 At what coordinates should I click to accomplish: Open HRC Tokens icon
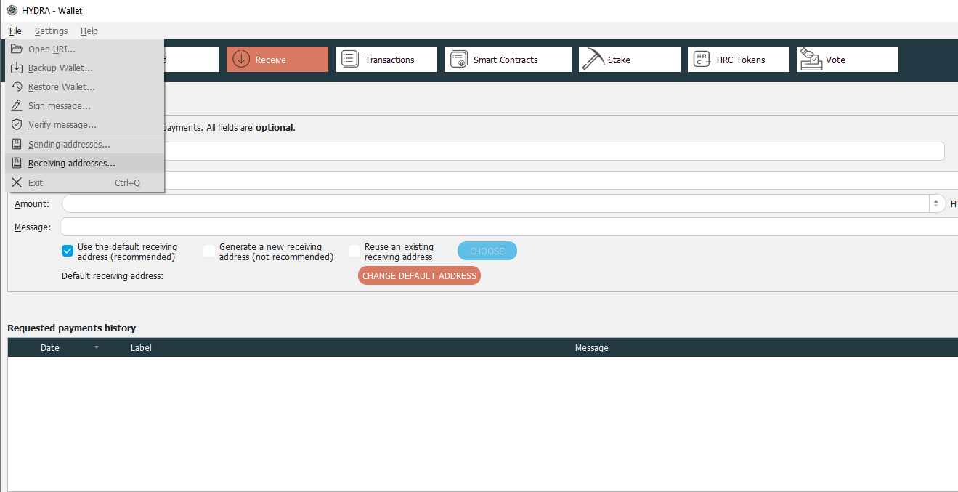tap(702, 60)
